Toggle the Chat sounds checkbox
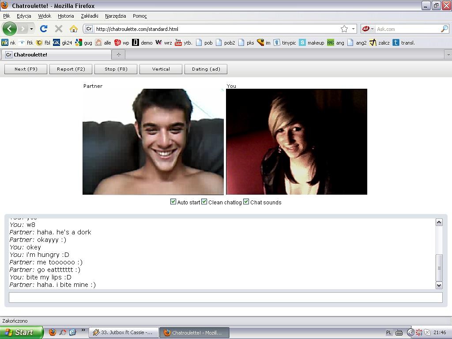The width and height of the screenshot is (452, 339). 246,202
